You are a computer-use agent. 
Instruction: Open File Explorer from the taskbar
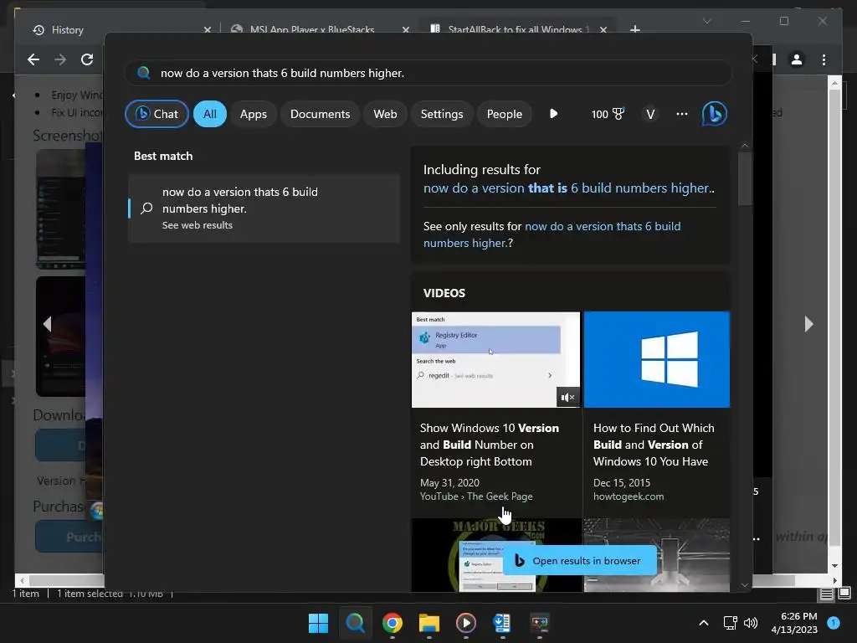tap(429, 623)
